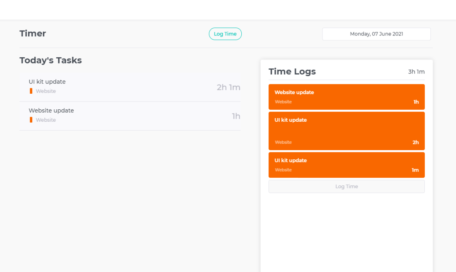Open the 1m UI kit update log card

point(346,165)
